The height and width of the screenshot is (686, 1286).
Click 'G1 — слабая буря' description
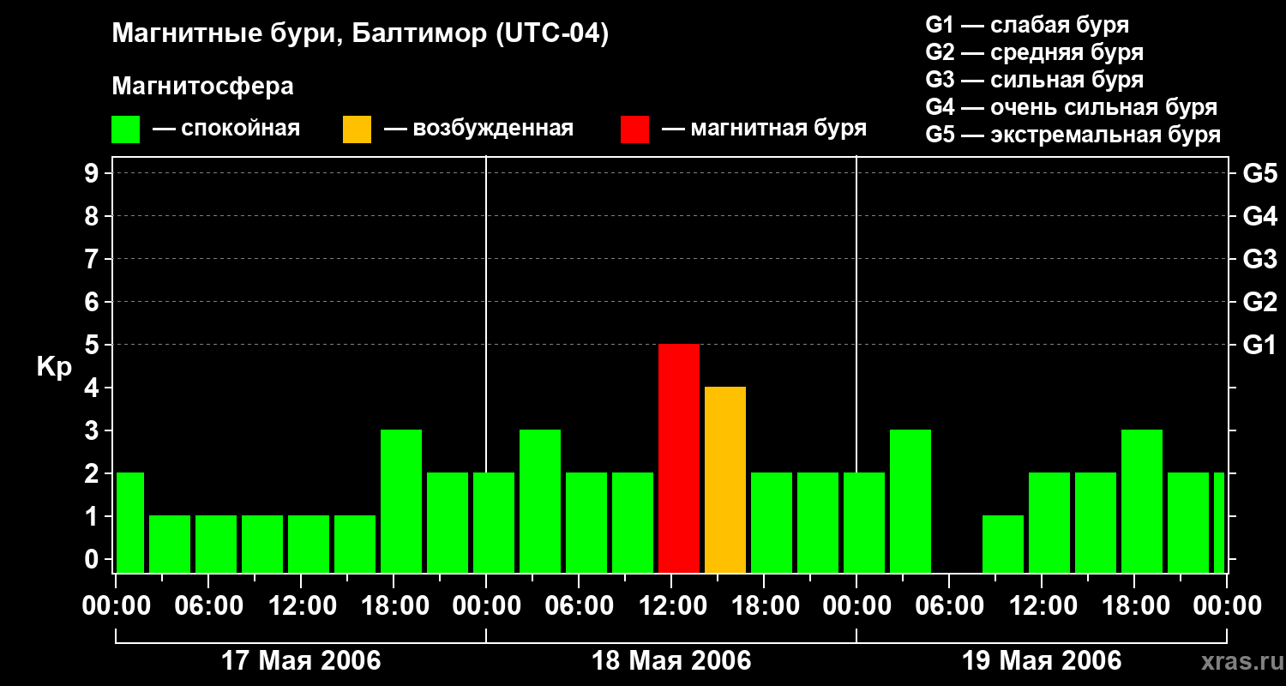point(1027,25)
